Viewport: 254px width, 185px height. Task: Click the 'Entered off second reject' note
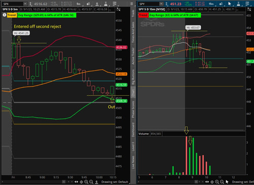click(38, 26)
